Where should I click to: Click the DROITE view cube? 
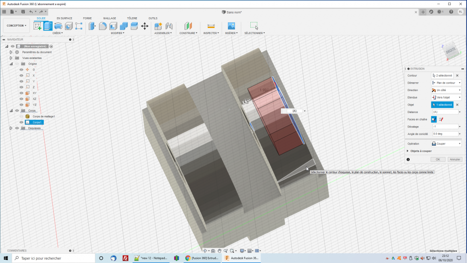pyautogui.click(x=451, y=50)
